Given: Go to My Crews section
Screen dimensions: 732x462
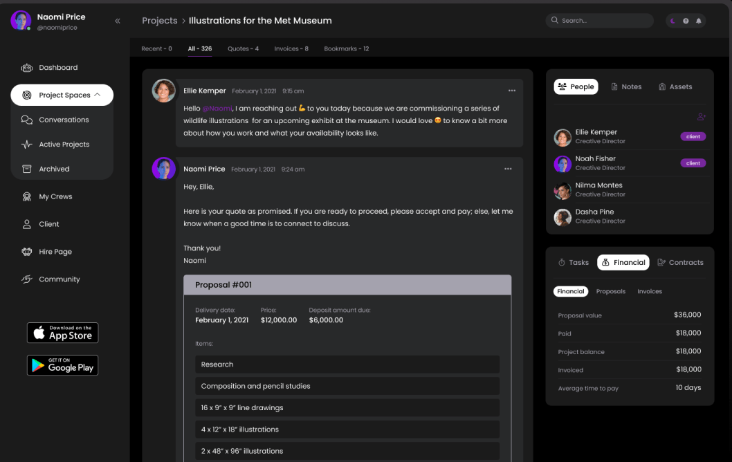Looking at the screenshot, I should (x=55, y=196).
